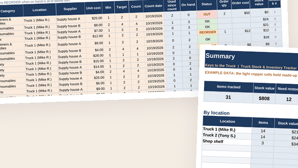
Task: Select the $14.00 unit cost cell
Action: 96,67
